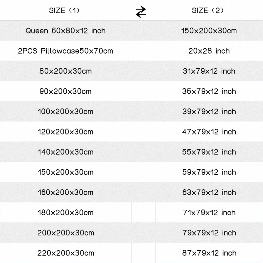This screenshot has width=263, height=263.
Task: Choose the 80x200x30cm size row
Action: coord(66,71)
